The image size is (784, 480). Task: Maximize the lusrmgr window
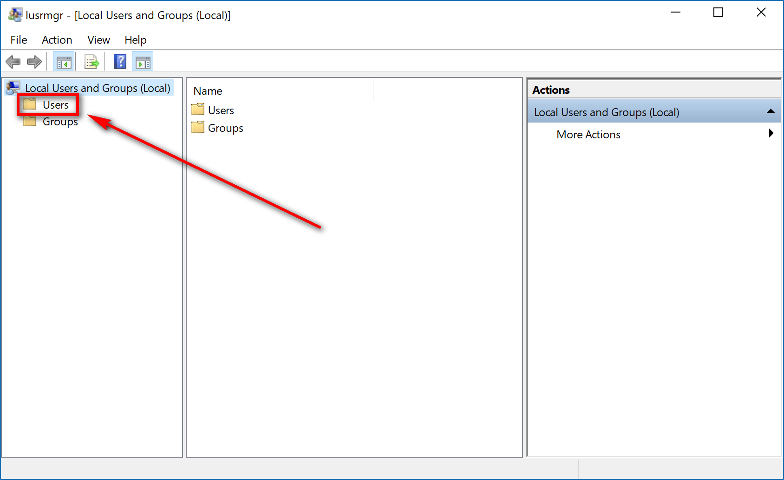pos(718,13)
